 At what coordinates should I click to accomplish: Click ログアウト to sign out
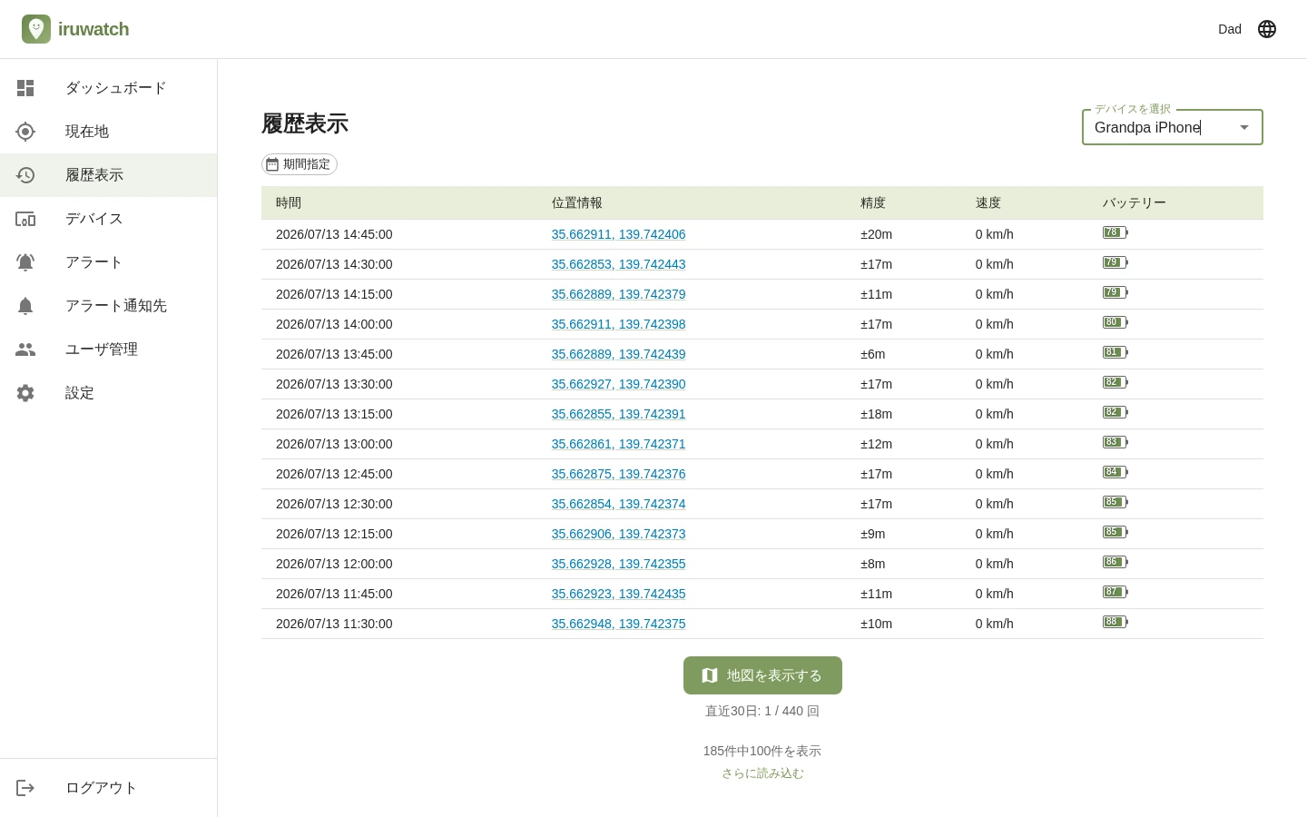click(x=109, y=788)
